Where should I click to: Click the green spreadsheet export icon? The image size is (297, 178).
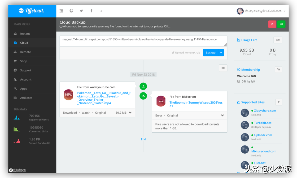[x=281, y=24]
